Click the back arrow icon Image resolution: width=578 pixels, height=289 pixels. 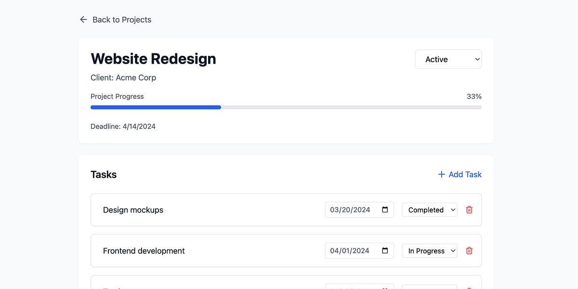pyautogui.click(x=83, y=19)
